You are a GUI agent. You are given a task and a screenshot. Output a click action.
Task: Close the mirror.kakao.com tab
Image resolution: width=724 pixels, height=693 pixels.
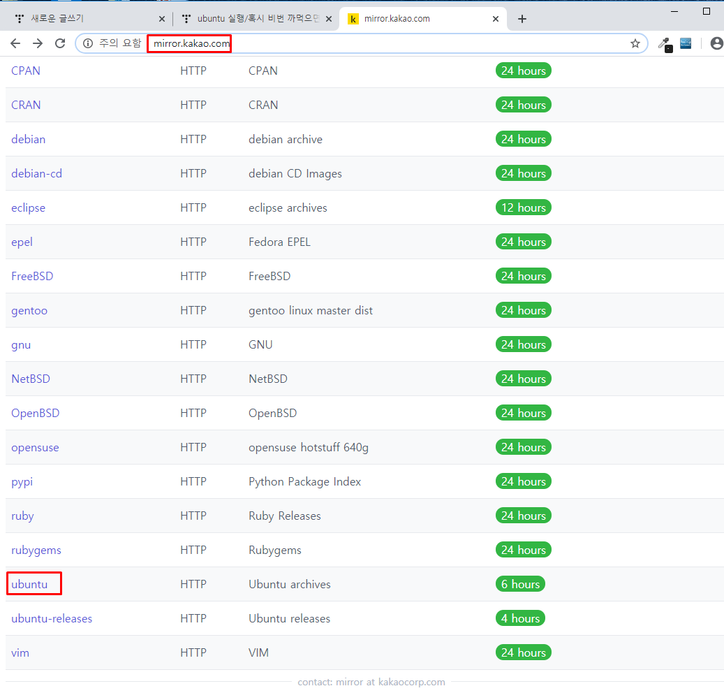[x=496, y=19]
